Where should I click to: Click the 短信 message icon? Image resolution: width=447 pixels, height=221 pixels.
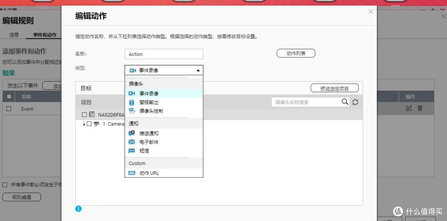132,151
